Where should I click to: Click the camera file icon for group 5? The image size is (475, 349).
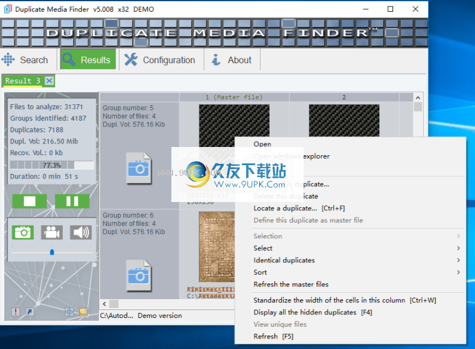tap(139, 168)
